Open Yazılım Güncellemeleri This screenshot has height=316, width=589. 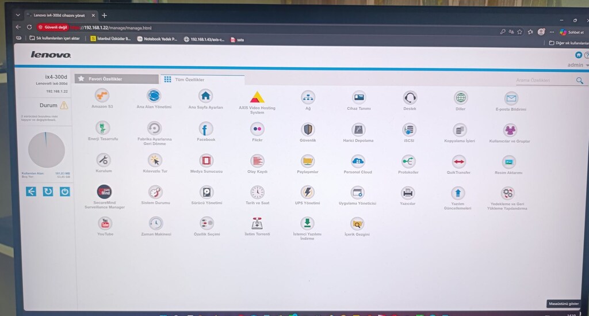tap(457, 193)
